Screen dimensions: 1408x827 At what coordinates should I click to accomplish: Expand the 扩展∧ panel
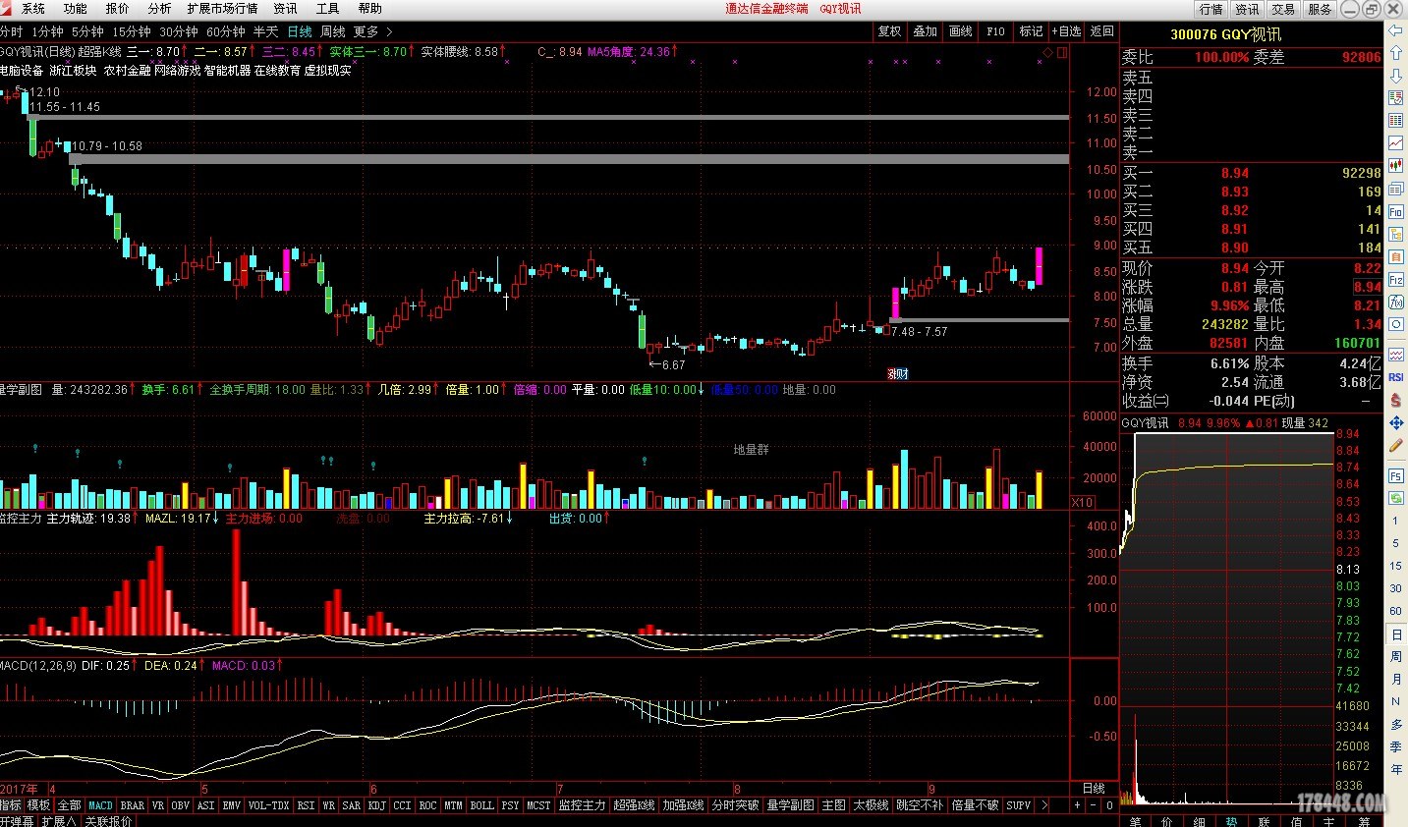pos(58,821)
